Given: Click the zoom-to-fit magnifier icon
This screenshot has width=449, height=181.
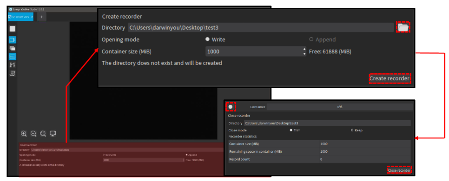Looking at the screenshot, I should (x=43, y=134).
